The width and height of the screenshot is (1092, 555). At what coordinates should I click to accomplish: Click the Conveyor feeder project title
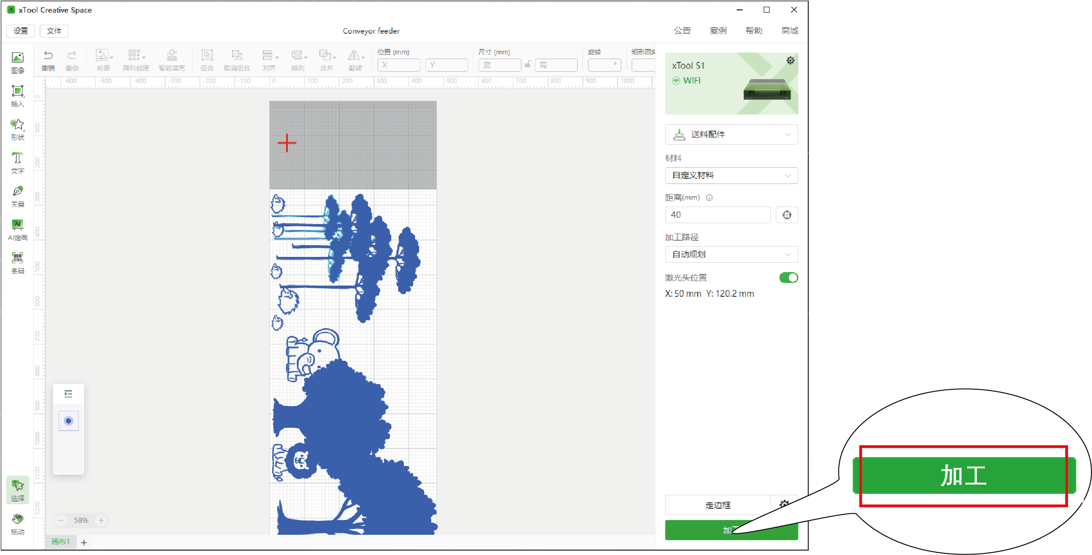pyautogui.click(x=371, y=31)
